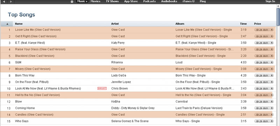Screen dimensions: 280x126
Task: Open buy options arrow for S&M
Action: point(272,62)
